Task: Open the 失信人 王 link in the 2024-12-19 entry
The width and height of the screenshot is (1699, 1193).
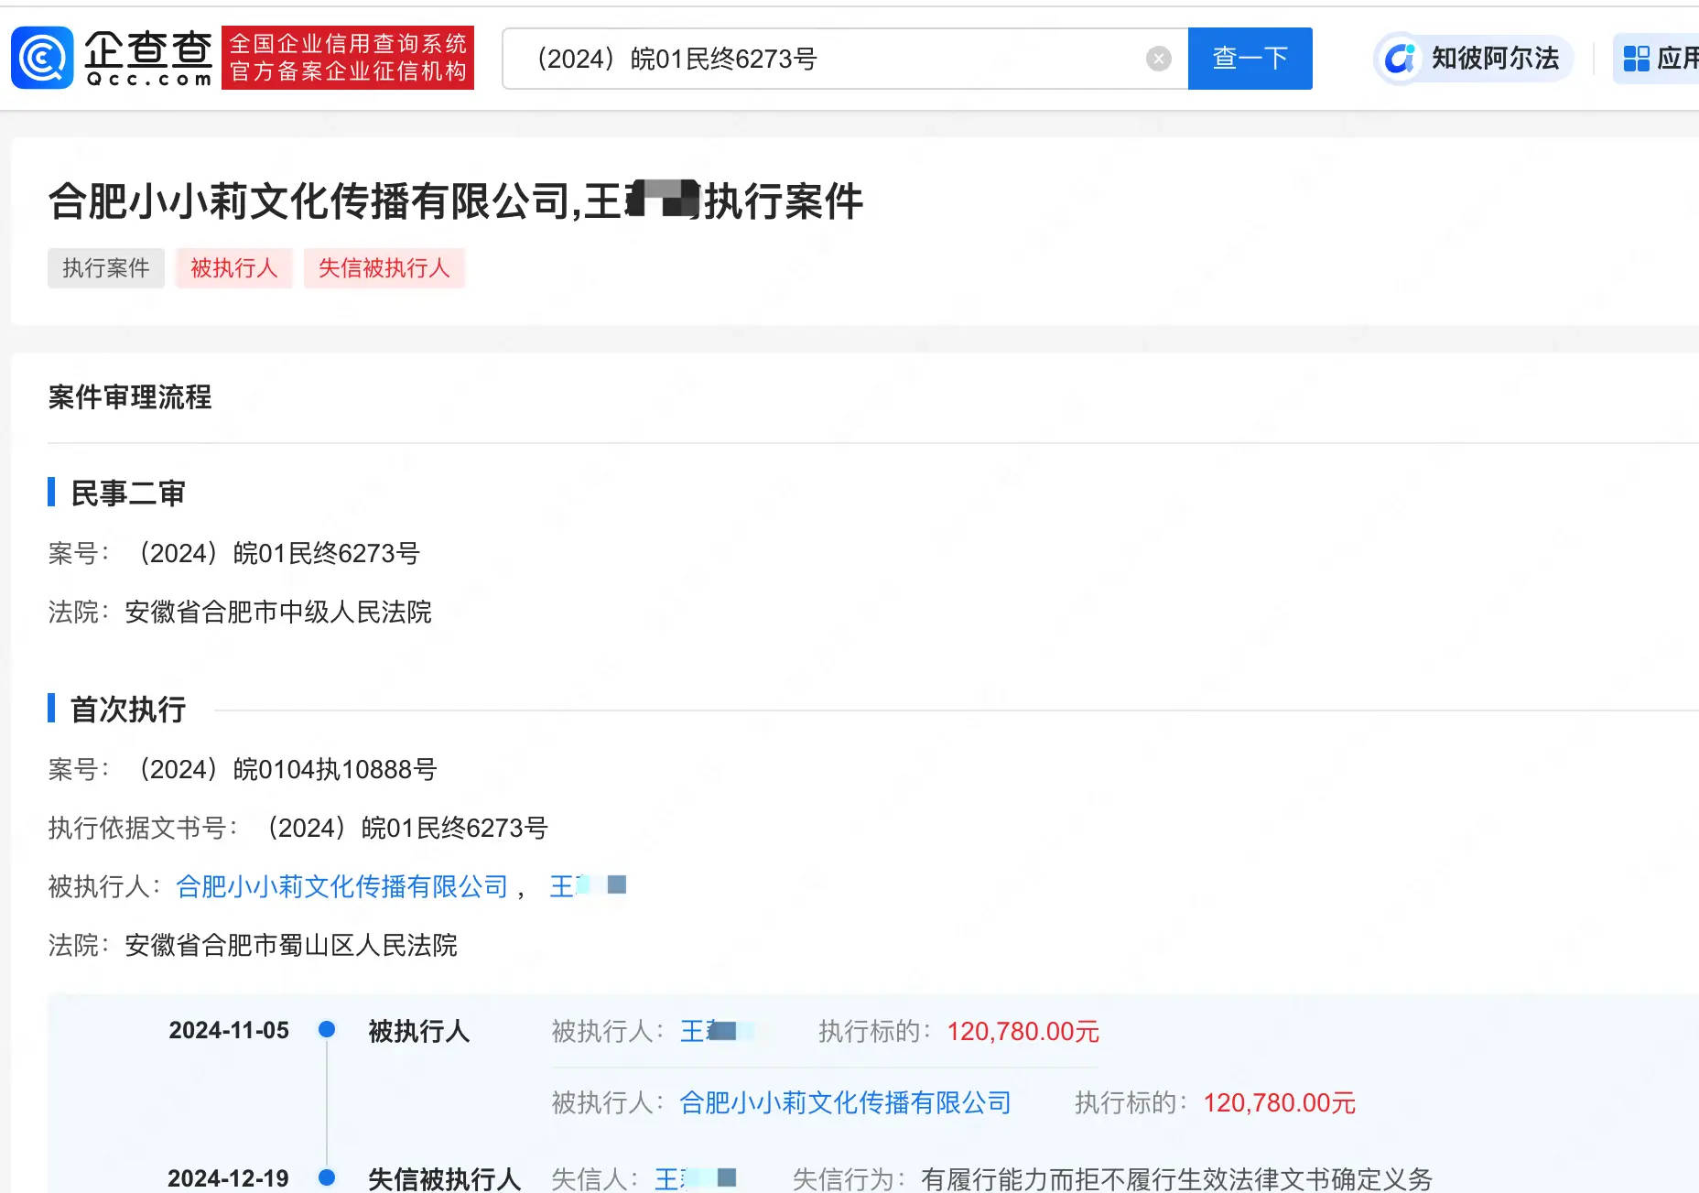Action: tap(696, 1178)
